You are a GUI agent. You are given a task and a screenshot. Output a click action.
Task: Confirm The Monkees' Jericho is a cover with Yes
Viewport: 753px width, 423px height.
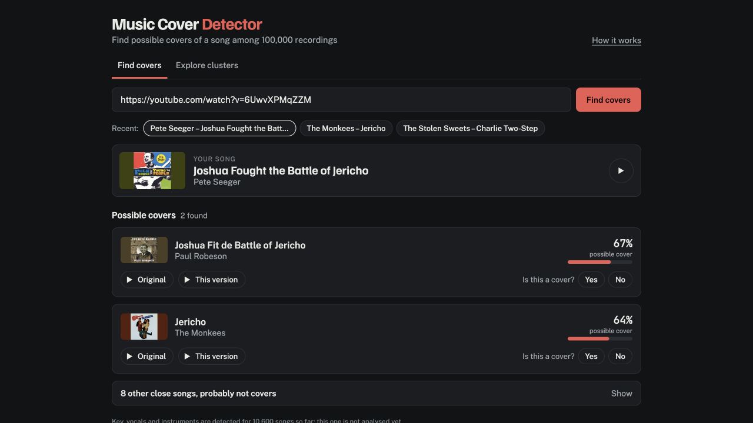click(591, 356)
